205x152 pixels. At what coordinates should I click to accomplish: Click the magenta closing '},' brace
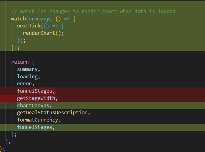(x=8, y=142)
